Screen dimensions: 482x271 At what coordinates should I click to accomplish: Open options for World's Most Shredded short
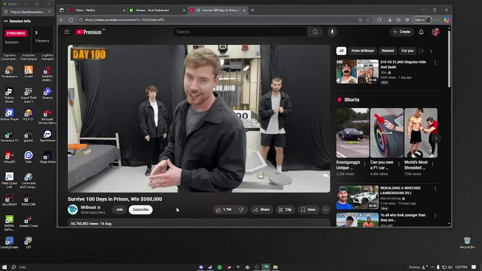coord(432,164)
